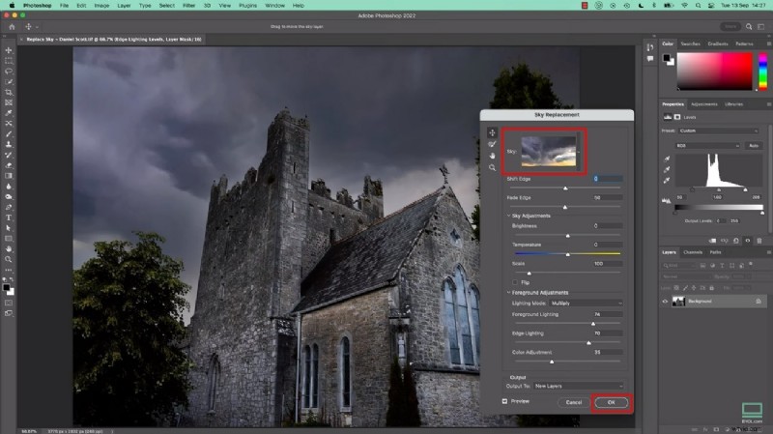
Task: Select the Zoom tool in the main toolbar
Action: 9,259
